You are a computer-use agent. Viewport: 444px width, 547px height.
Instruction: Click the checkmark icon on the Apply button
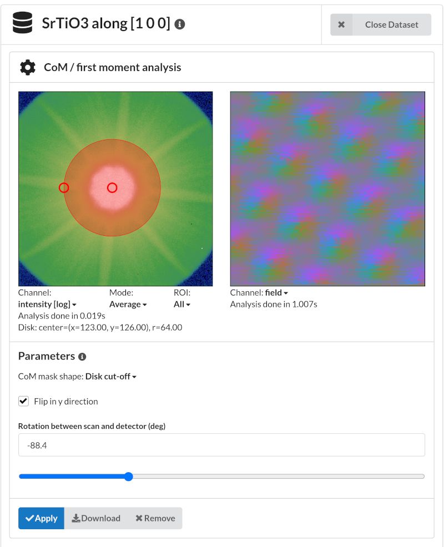pyautogui.click(x=31, y=518)
